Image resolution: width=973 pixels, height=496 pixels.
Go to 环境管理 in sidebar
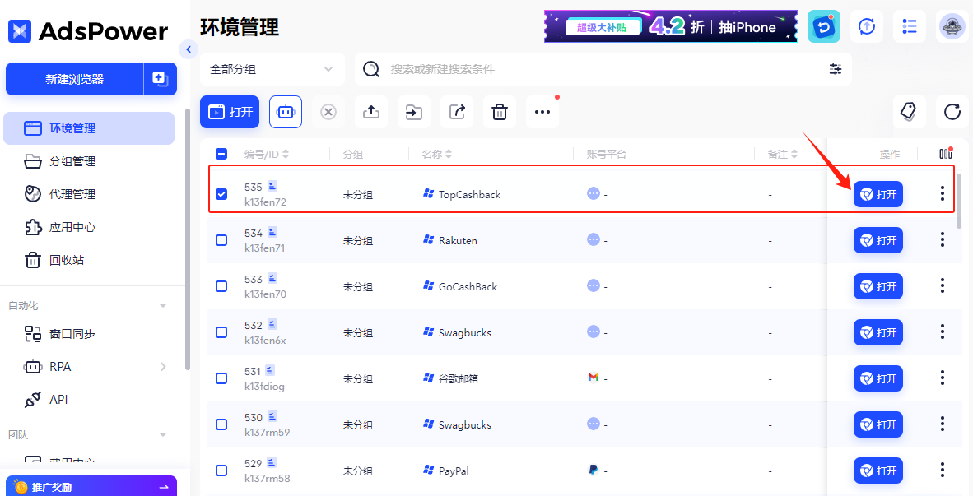pyautogui.click(x=90, y=128)
